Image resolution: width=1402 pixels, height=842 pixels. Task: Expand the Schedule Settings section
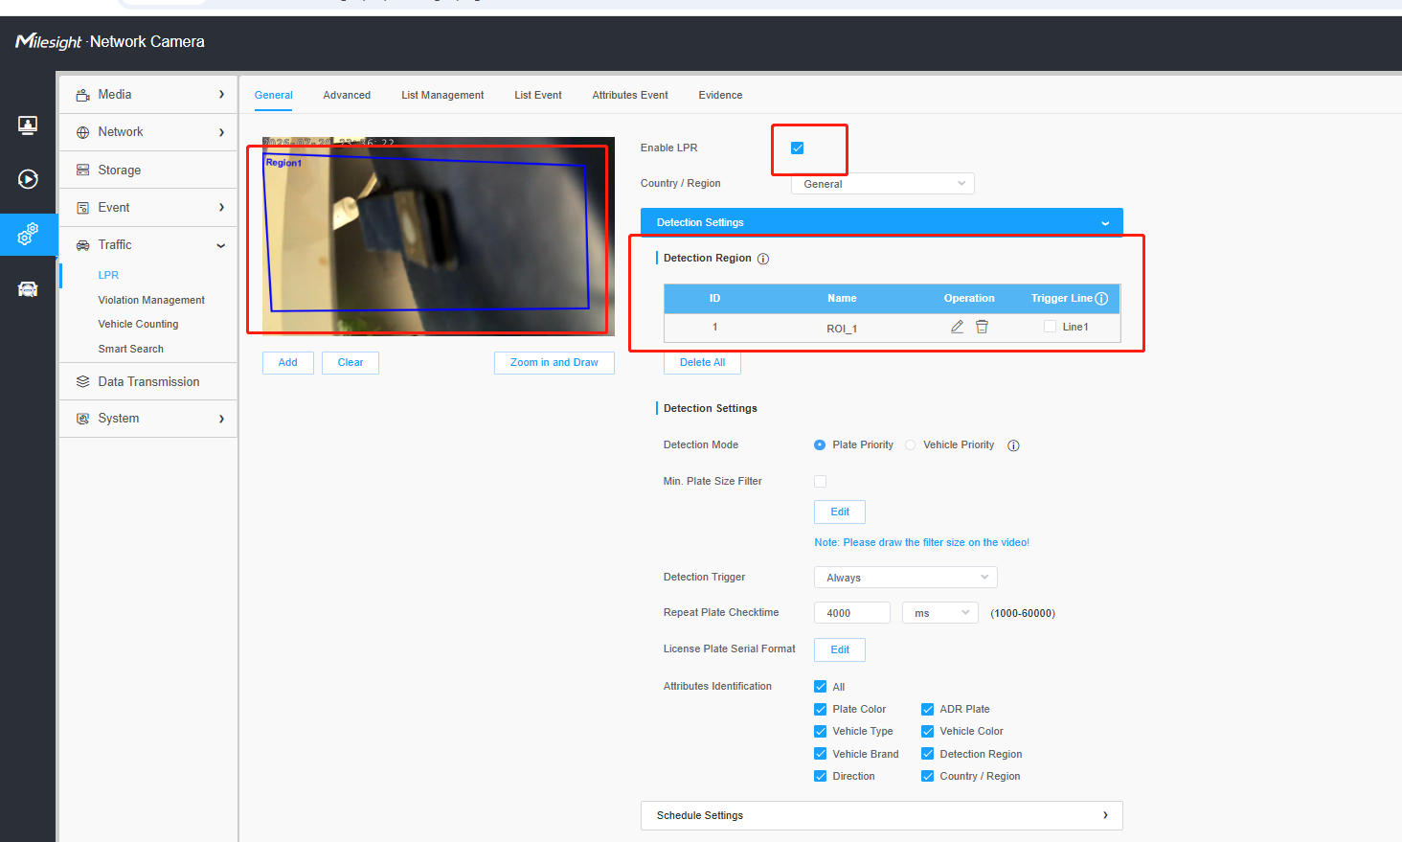(x=881, y=815)
